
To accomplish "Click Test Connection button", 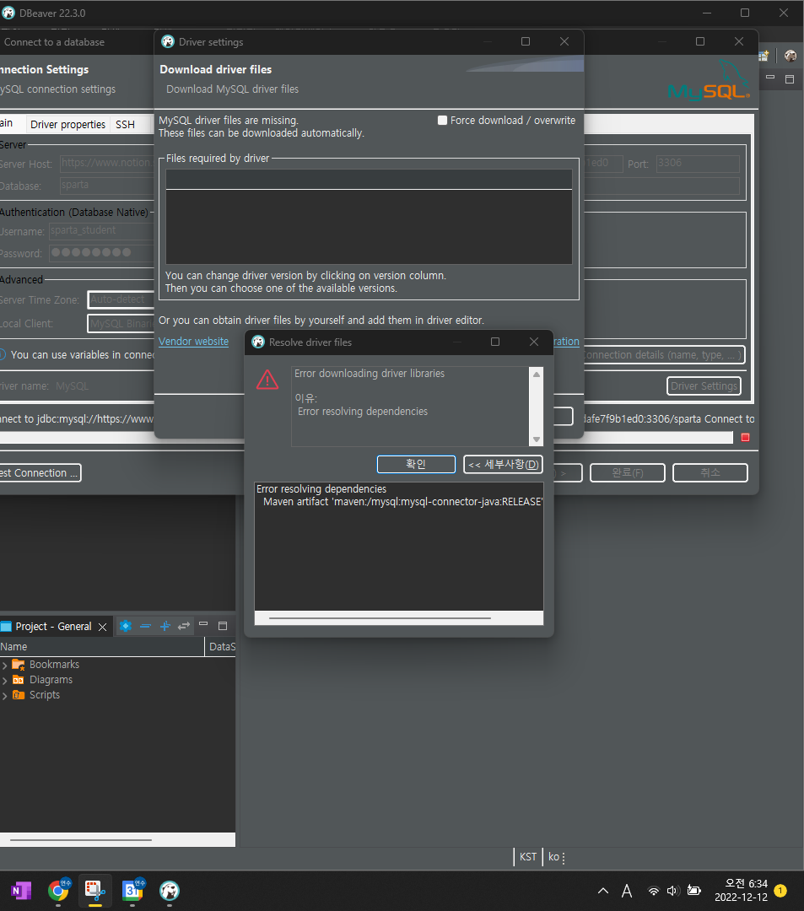I will [x=39, y=473].
